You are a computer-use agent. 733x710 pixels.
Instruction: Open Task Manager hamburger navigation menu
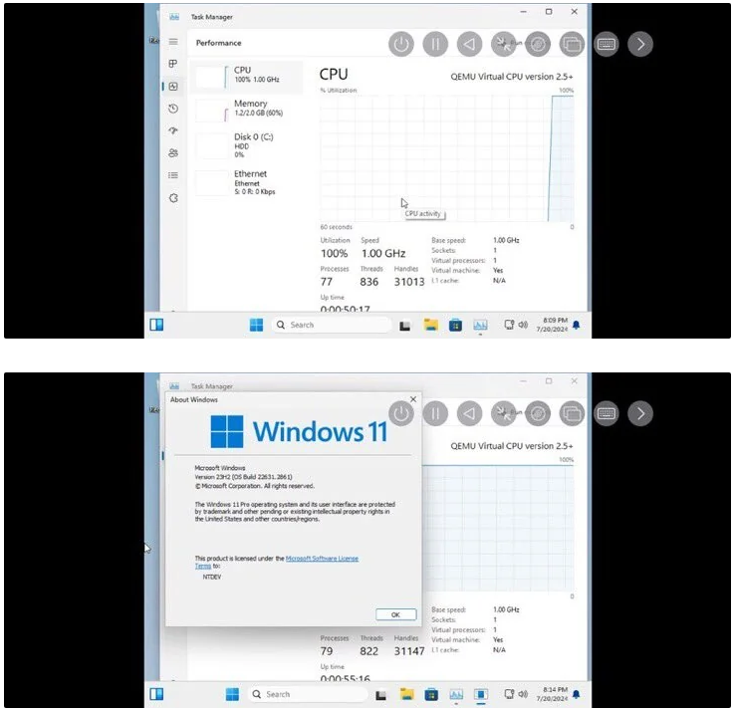pos(173,42)
